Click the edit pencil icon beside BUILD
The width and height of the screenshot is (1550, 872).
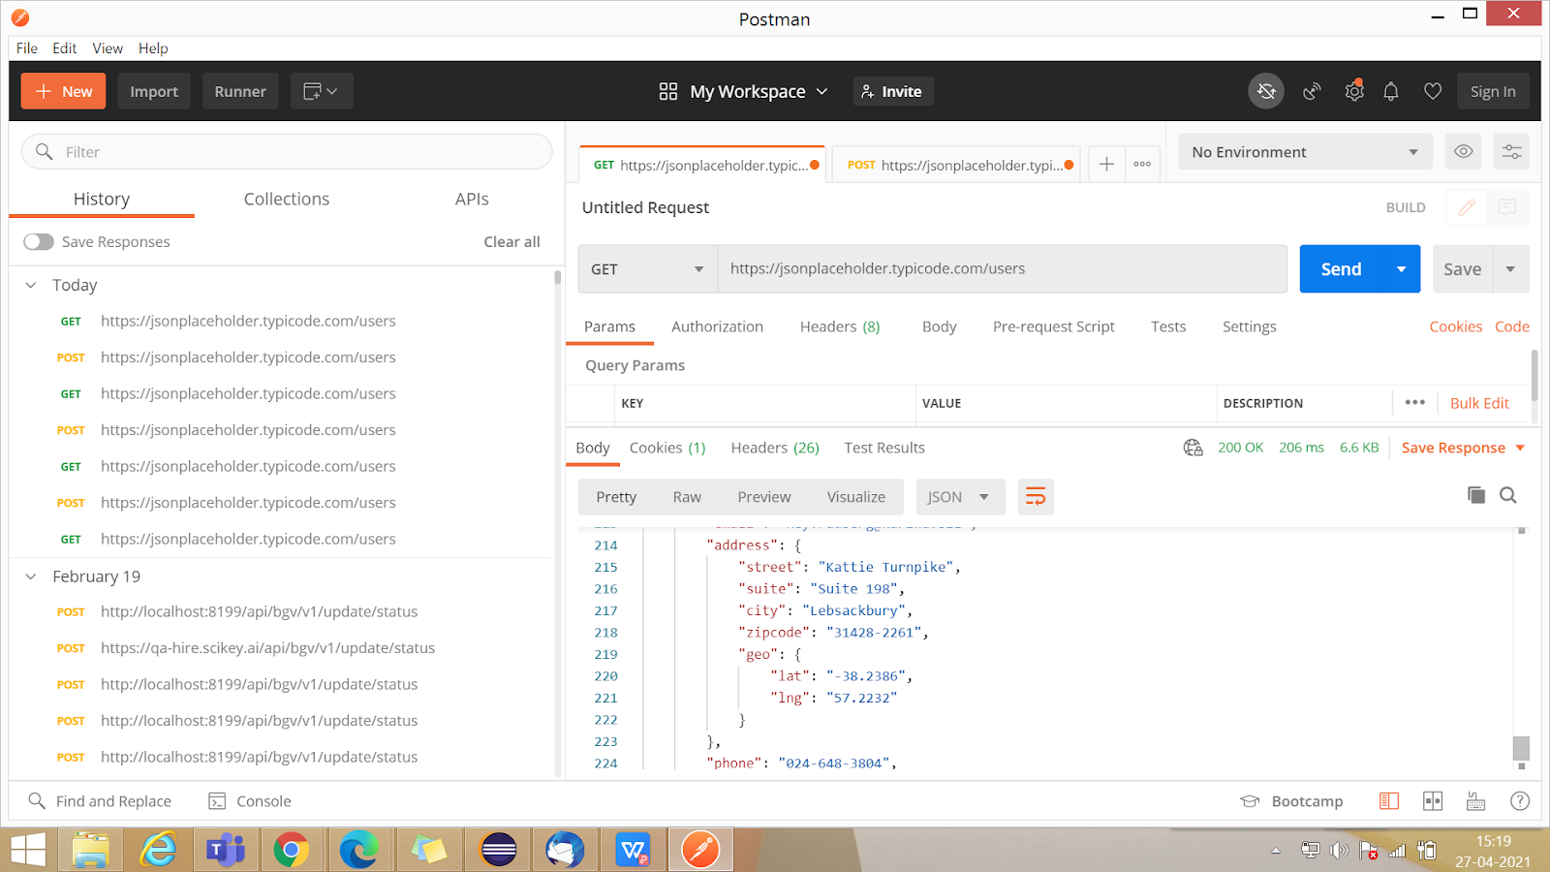pyautogui.click(x=1467, y=207)
